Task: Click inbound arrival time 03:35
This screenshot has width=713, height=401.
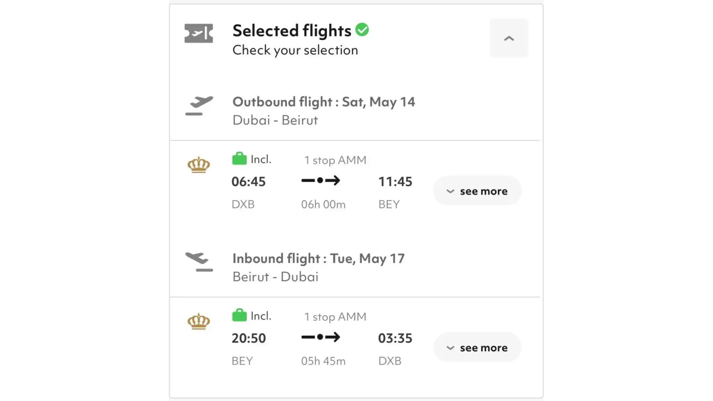Action: (x=395, y=338)
